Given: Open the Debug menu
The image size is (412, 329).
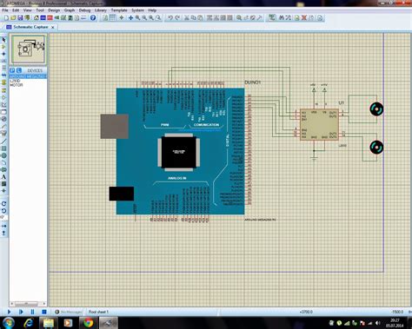Looking at the screenshot, I should (x=84, y=10).
